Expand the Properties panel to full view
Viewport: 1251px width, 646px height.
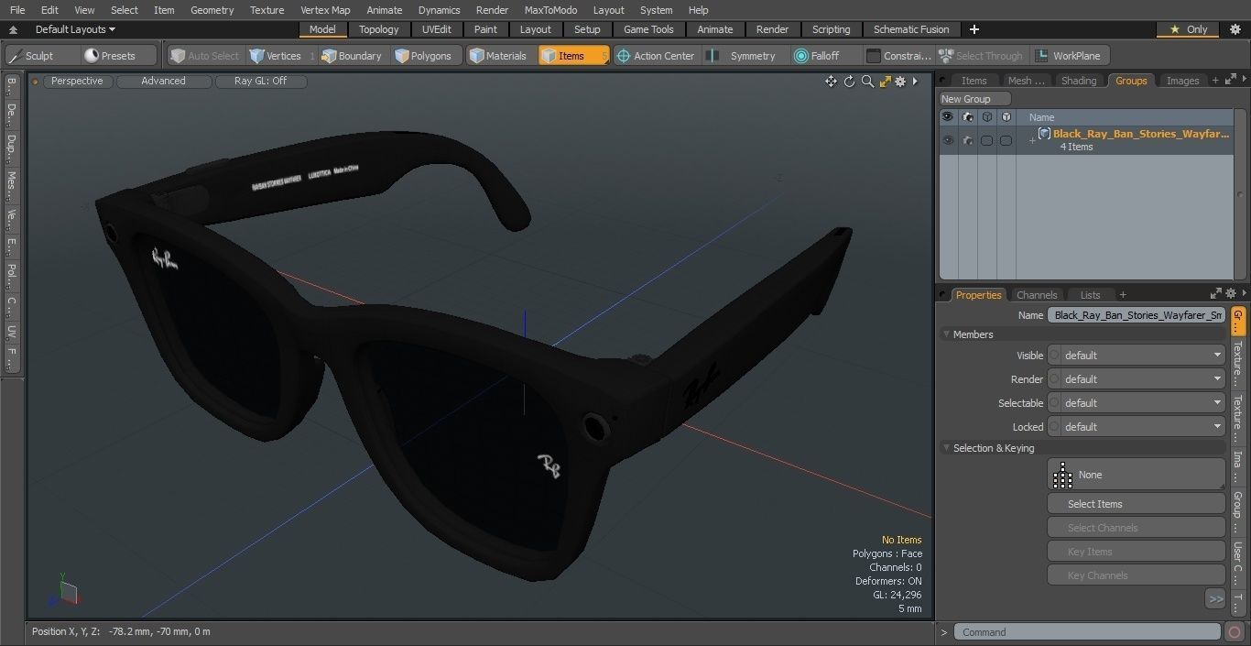pos(1216,294)
